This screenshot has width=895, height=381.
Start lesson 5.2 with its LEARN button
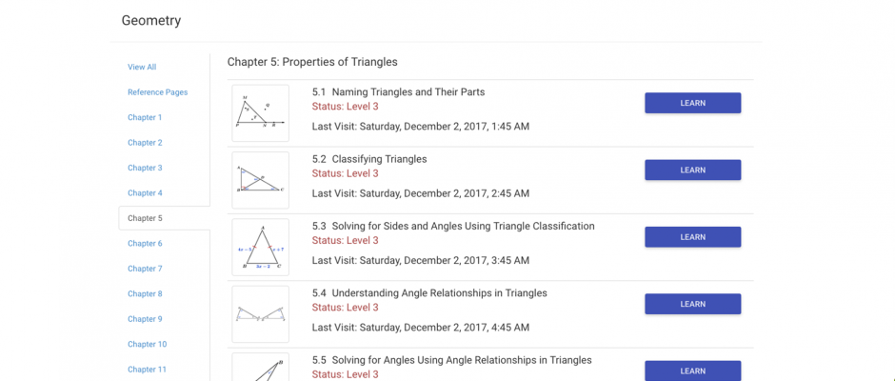693,170
